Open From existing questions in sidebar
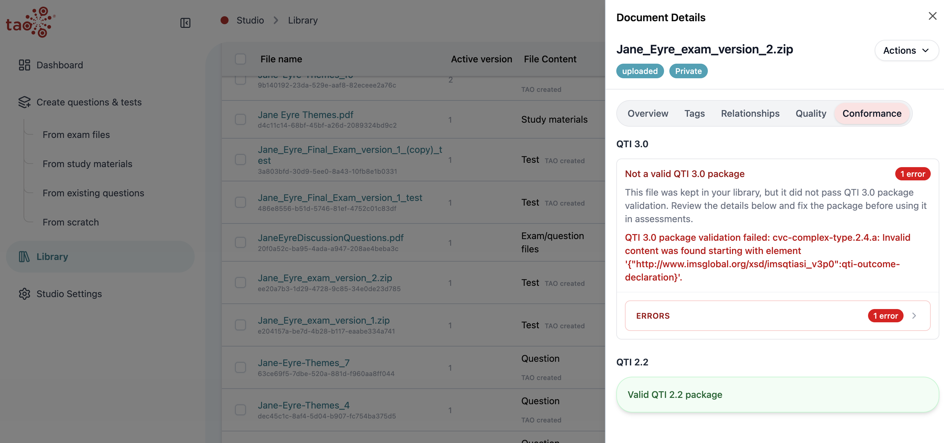The width and height of the screenshot is (944, 443). tap(94, 193)
